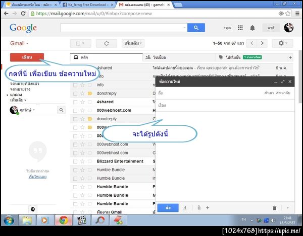
Task: Open Media Player Classic 321 taskbar icon
Action: pos(82,220)
